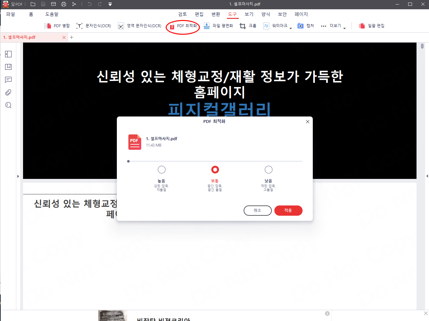429x321 pixels.
Task: Click the 파일 평면화 tool
Action: coord(218,26)
